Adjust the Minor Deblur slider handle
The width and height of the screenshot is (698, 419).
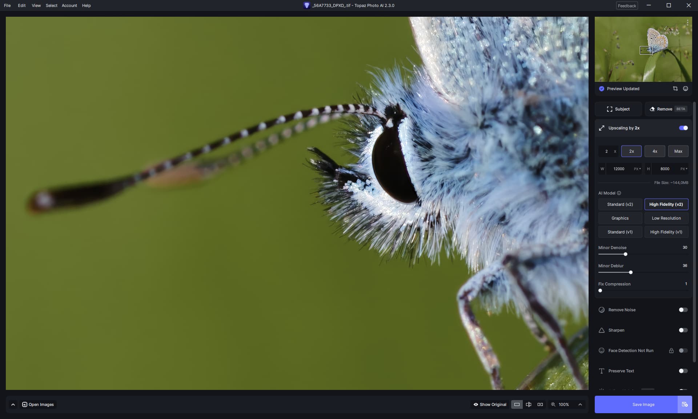631,272
